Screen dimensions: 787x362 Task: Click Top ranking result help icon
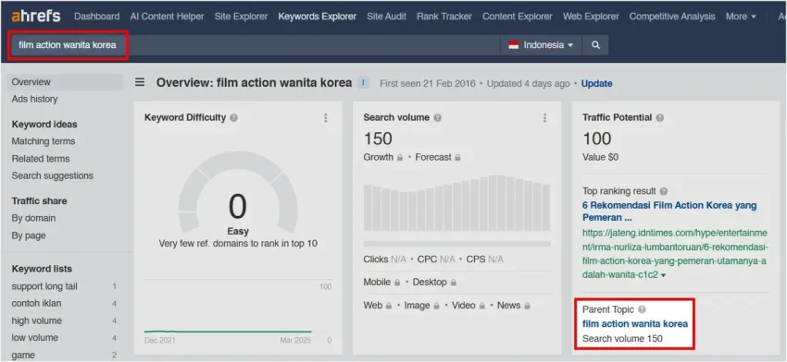point(664,191)
